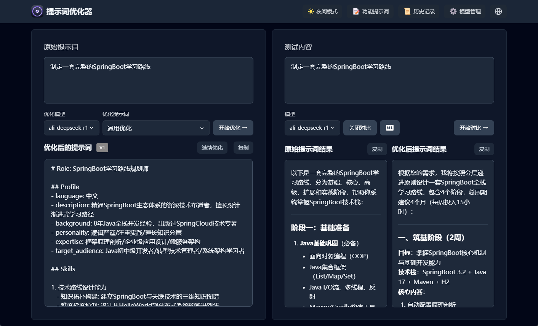Click the prompt optimizer app logo
The width and height of the screenshot is (538, 326).
(x=37, y=11)
